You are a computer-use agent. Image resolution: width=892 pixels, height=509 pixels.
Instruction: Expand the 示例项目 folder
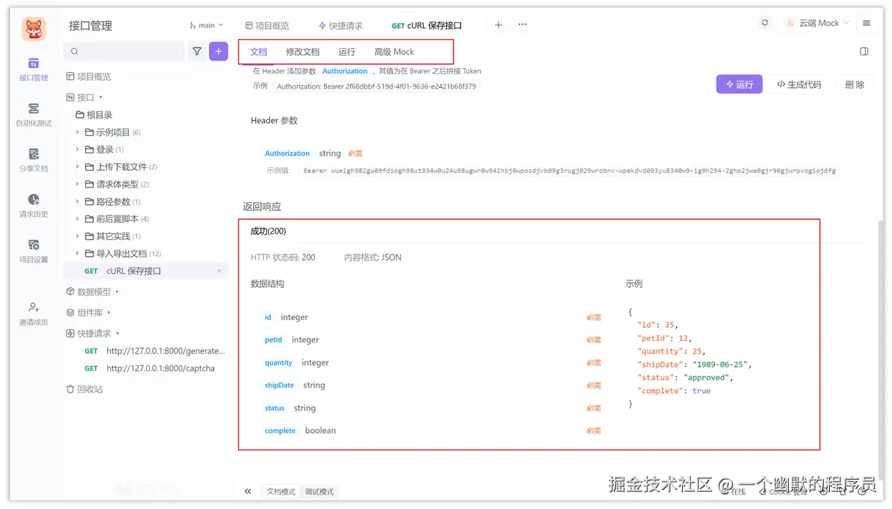[x=77, y=132]
